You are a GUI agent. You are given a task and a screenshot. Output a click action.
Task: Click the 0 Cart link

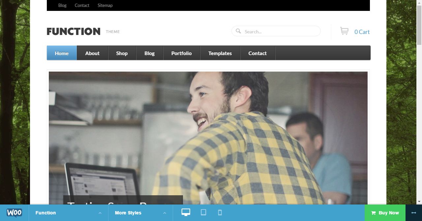362,32
